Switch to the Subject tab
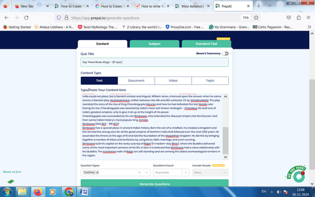 coord(154,44)
